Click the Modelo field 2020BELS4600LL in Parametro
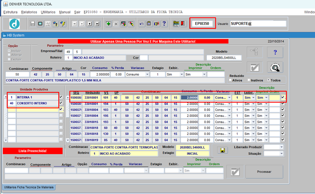Image resolution: width=315 pixels, height=194 pixels. click(x=224, y=58)
